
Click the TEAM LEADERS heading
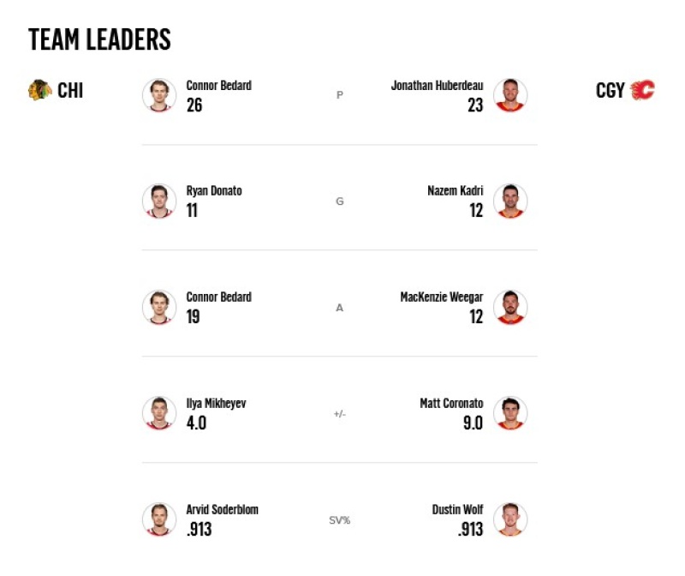pyautogui.click(x=99, y=39)
